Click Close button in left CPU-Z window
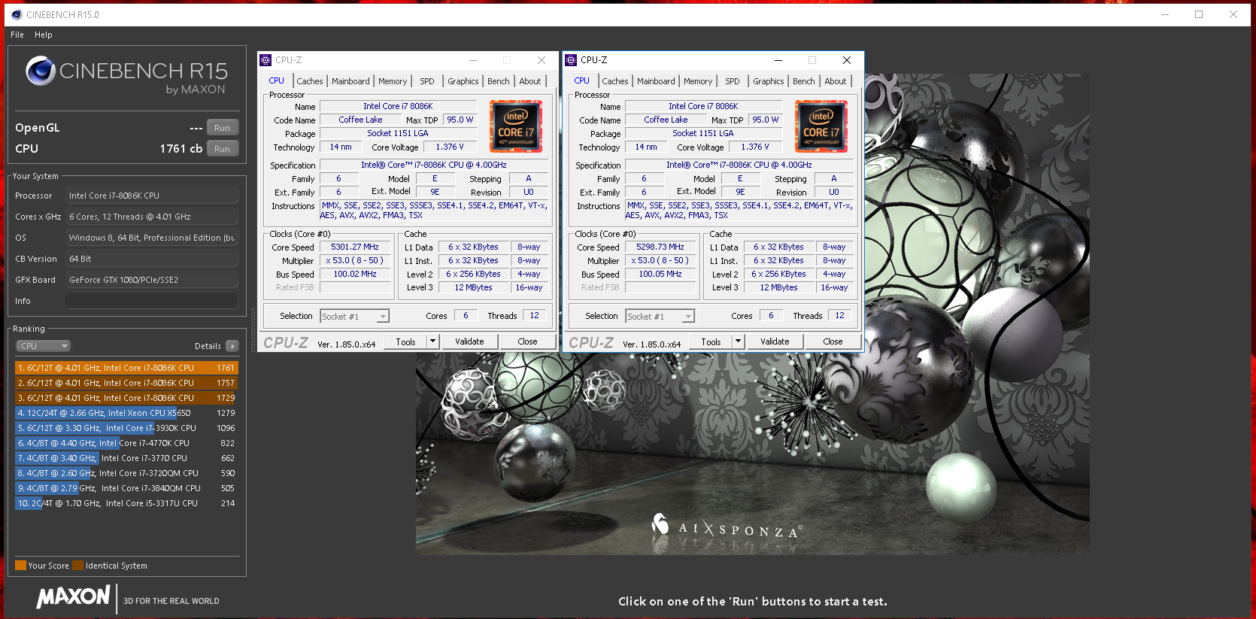This screenshot has width=1256, height=619. point(527,341)
